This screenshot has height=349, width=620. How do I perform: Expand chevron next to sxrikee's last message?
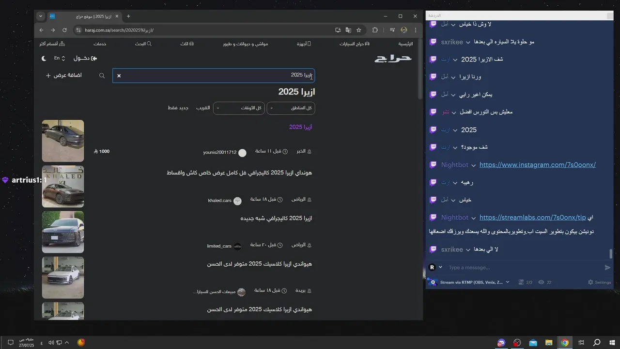click(x=468, y=250)
